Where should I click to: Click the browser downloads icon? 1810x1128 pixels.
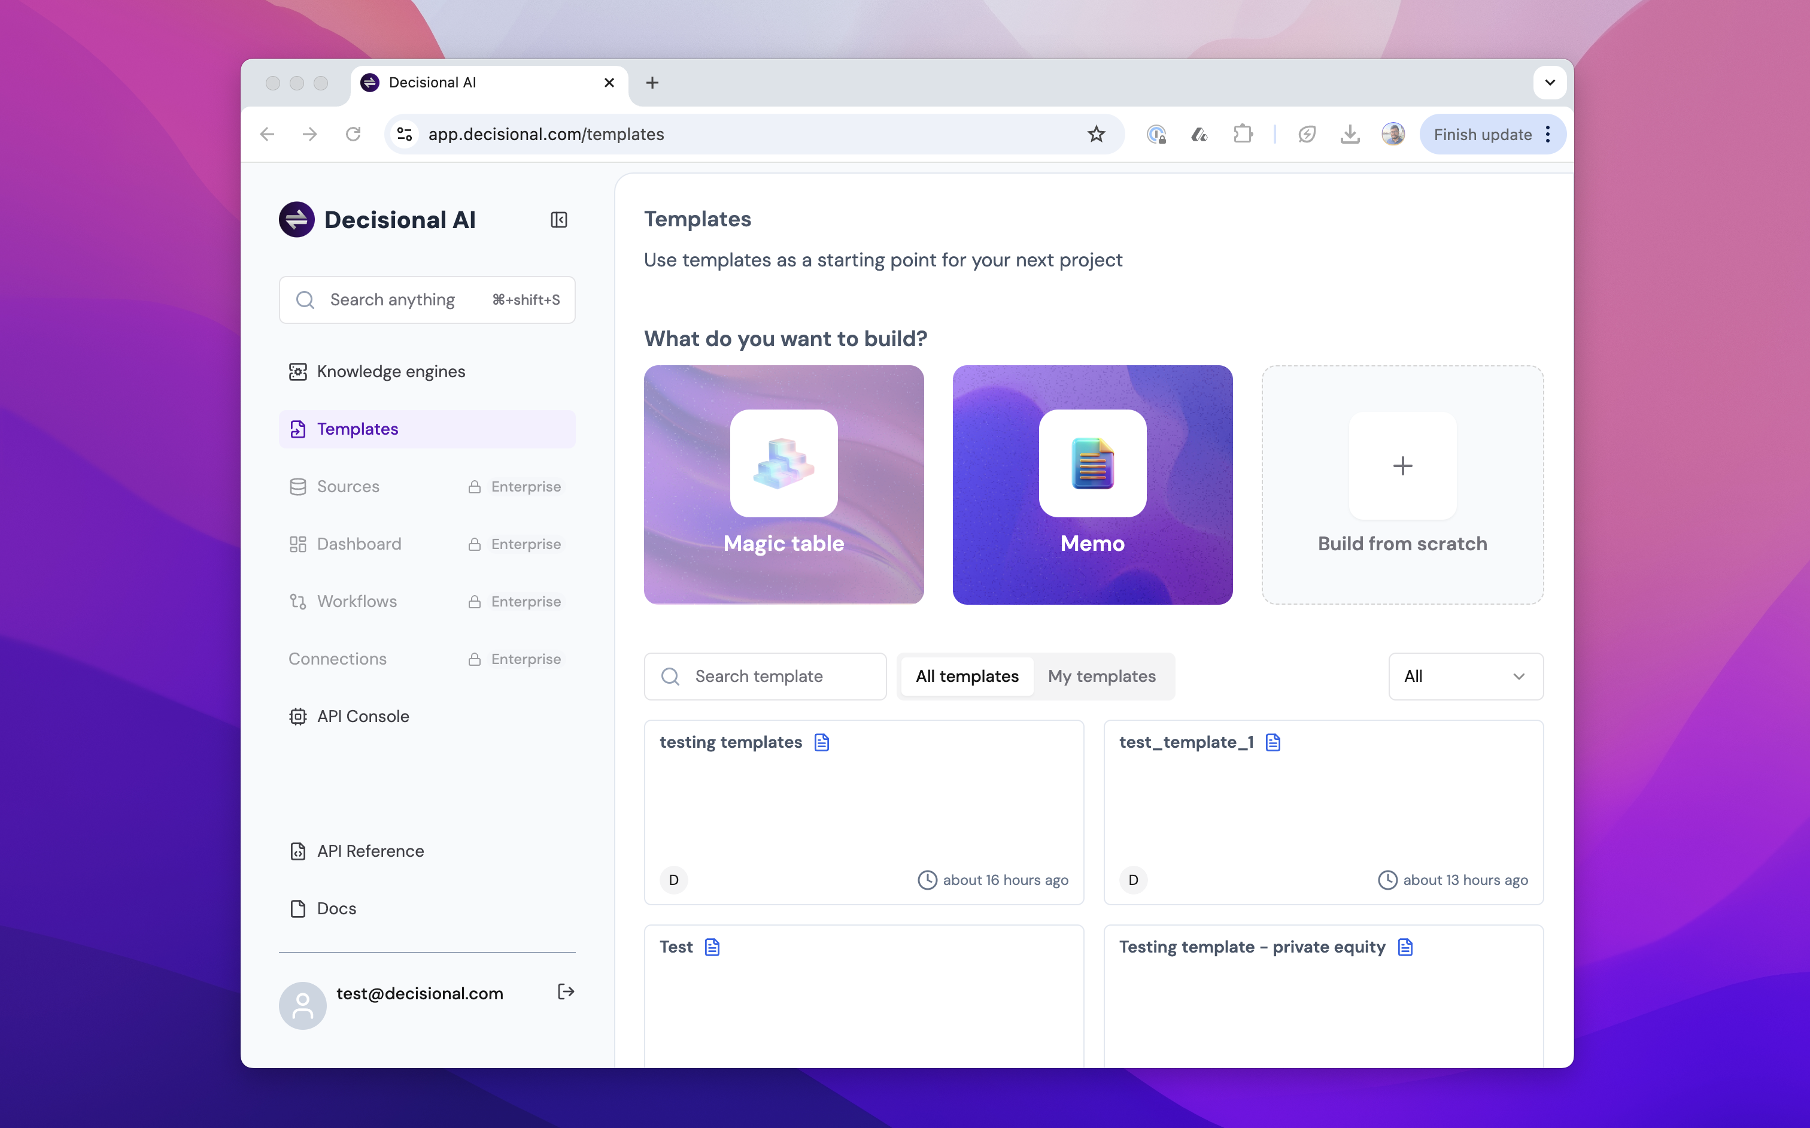pyautogui.click(x=1349, y=134)
